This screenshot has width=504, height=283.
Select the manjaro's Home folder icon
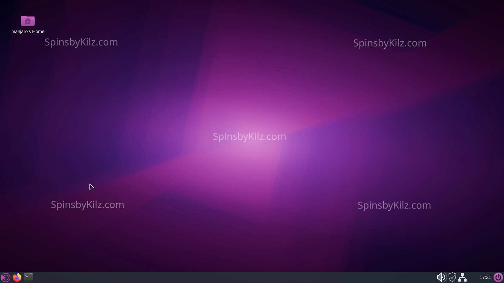[x=28, y=21]
